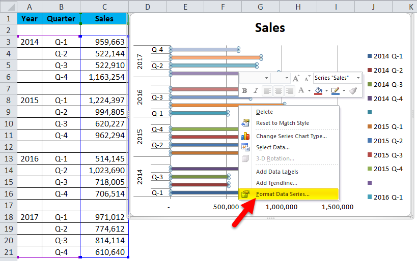This screenshot has height=261, width=417.
Task: Open the Series "Sales" element dropdown
Action: (x=358, y=78)
